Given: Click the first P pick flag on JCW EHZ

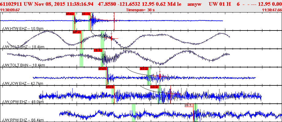Looking at the screenshot, I should point(102,69).
